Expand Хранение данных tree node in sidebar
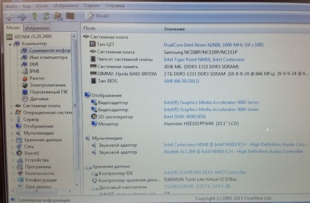 click(12, 140)
